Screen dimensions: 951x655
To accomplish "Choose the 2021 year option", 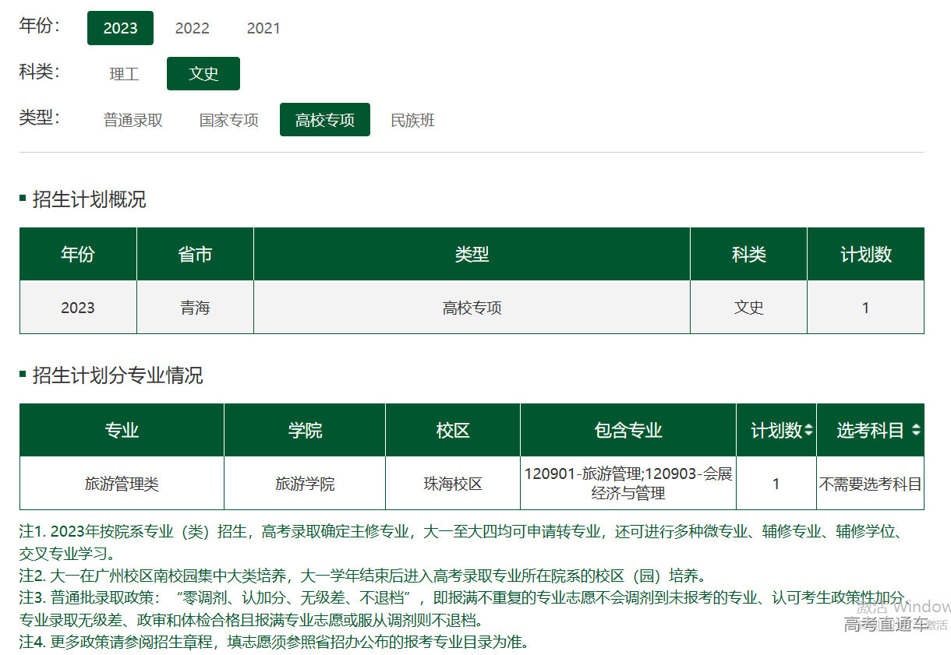I will [263, 28].
